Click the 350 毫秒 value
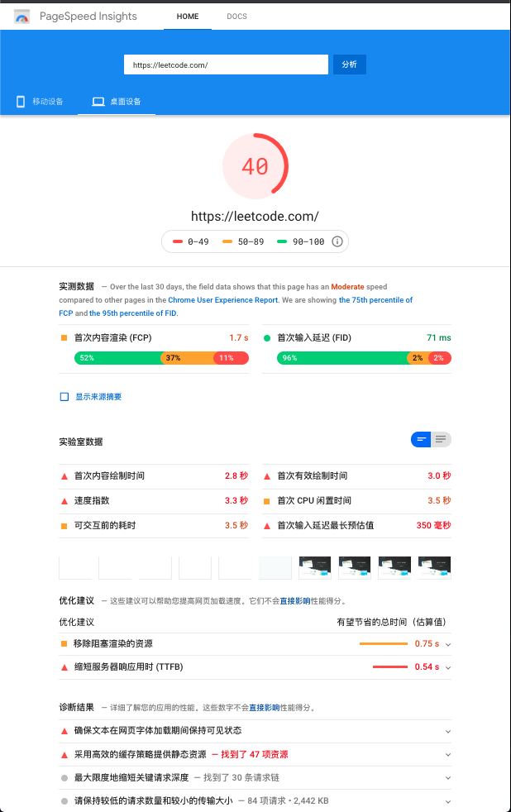The image size is (511, 812). pyautogui.click(x=434, y=525)
